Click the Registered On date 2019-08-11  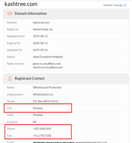[40, 36]
